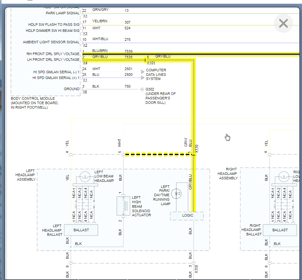Click HDLP DIMMER SW HI BEAM SIG label
The width and height of the screenshot is (302, 280).
(53, 31)
